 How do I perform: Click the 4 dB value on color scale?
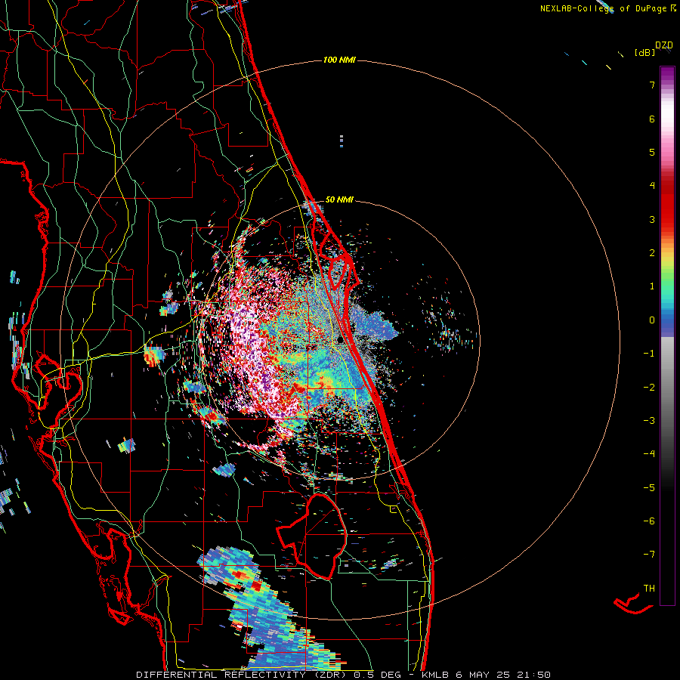tap(652, 186)
